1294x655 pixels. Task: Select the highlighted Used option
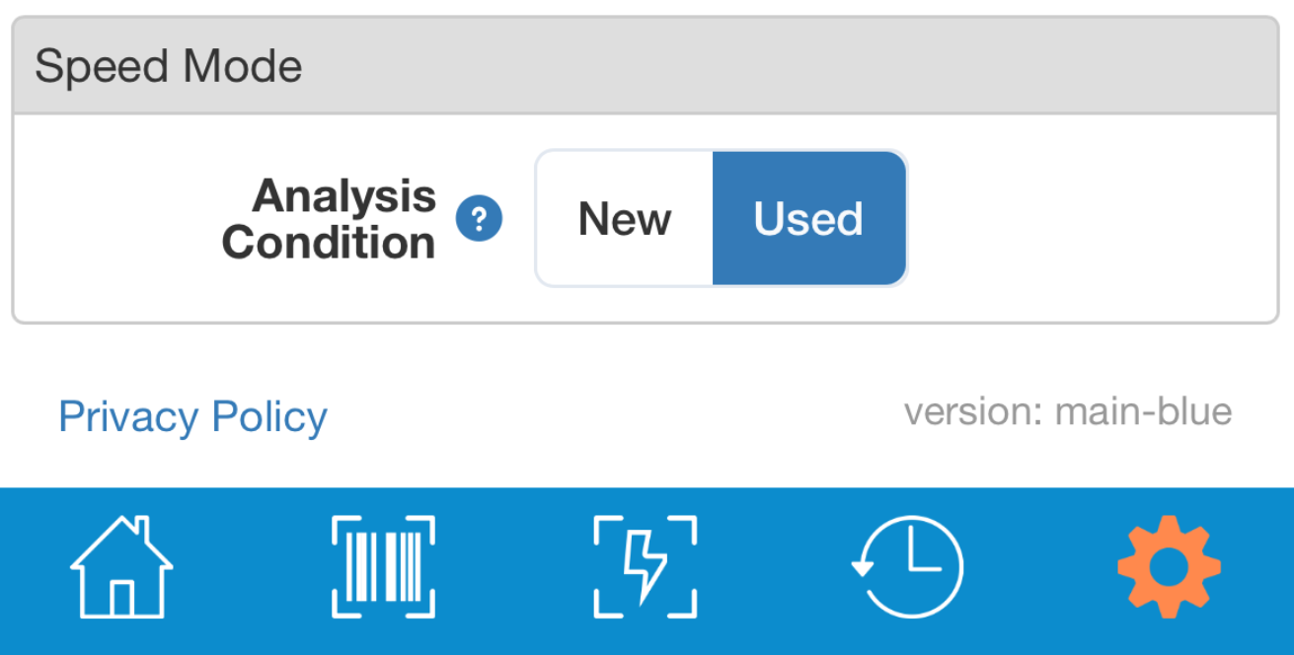(x=808, y=218)
